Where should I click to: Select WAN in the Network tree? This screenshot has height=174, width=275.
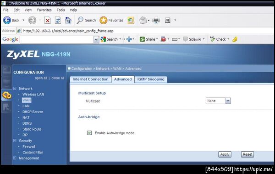(x=27, y=100)
